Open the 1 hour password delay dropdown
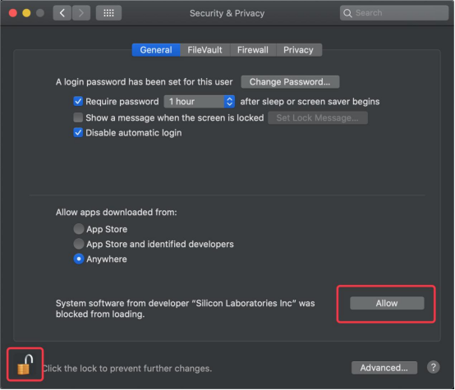 point(200,102)
